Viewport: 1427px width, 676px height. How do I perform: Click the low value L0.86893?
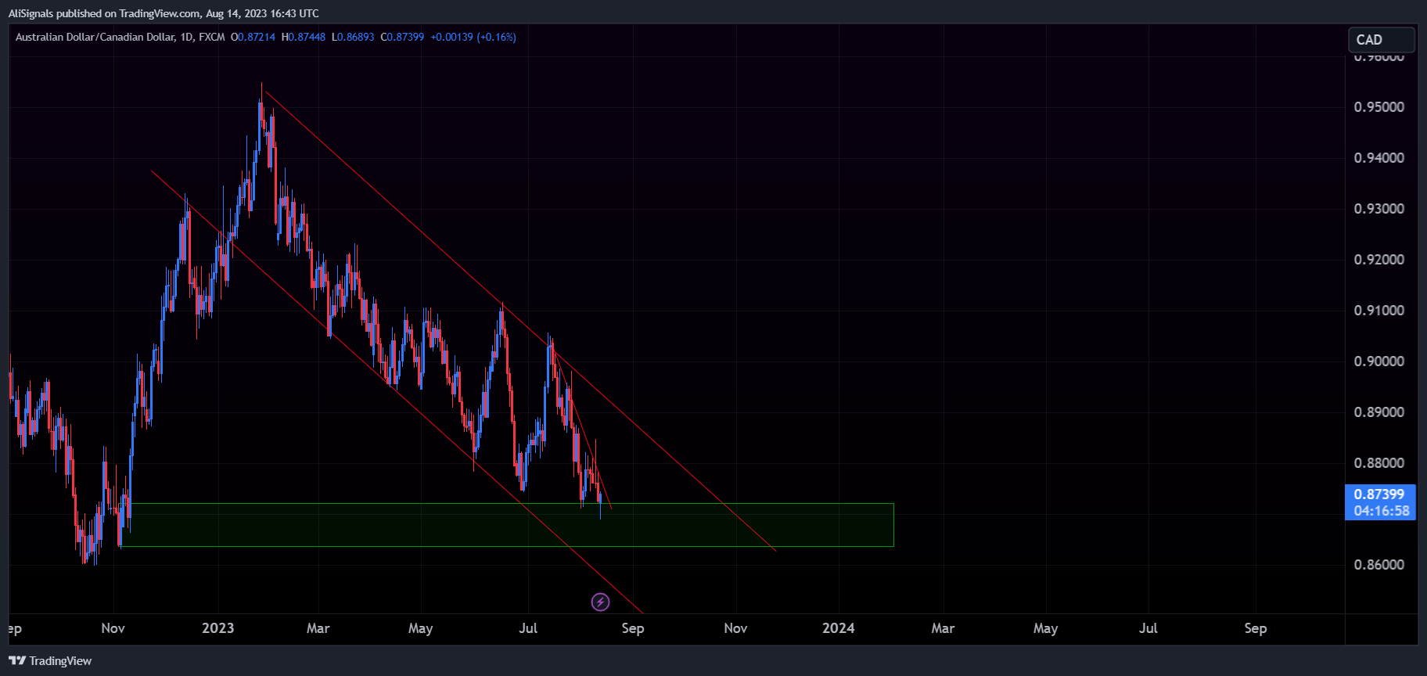pos(353,37)
